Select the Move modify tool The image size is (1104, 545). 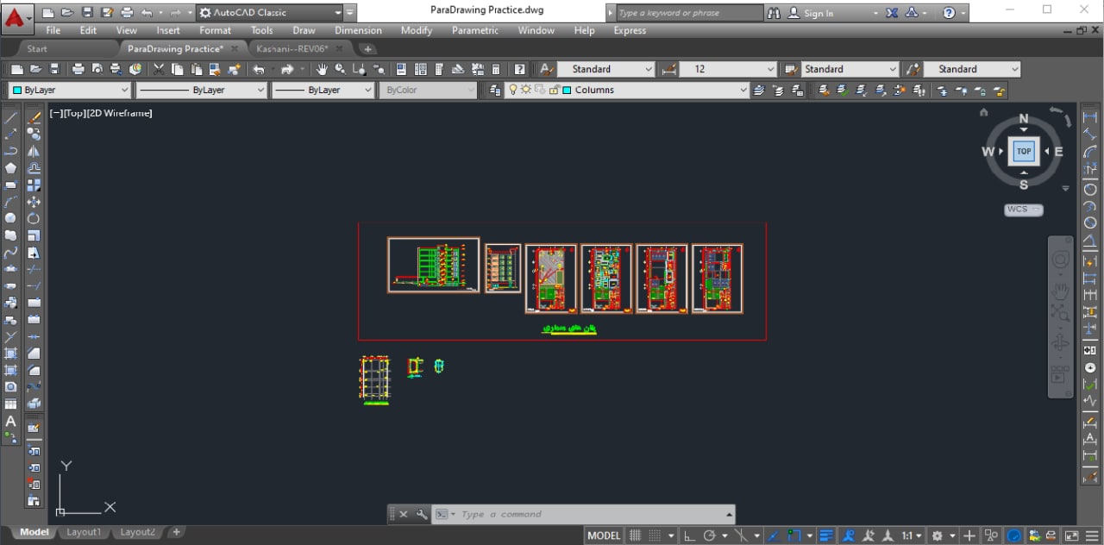(34, 202)
